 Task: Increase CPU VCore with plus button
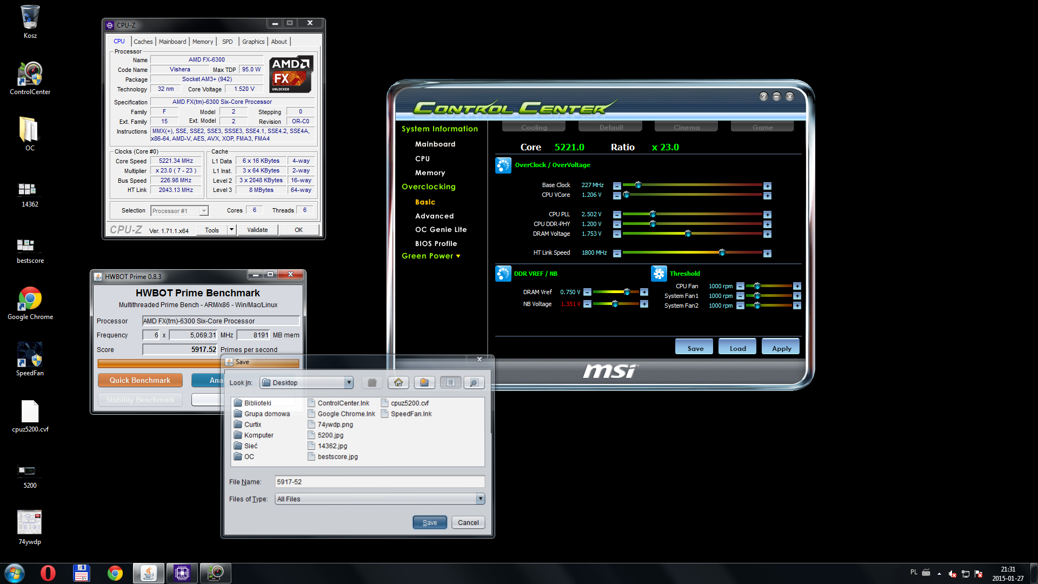[x=767, y=196]
